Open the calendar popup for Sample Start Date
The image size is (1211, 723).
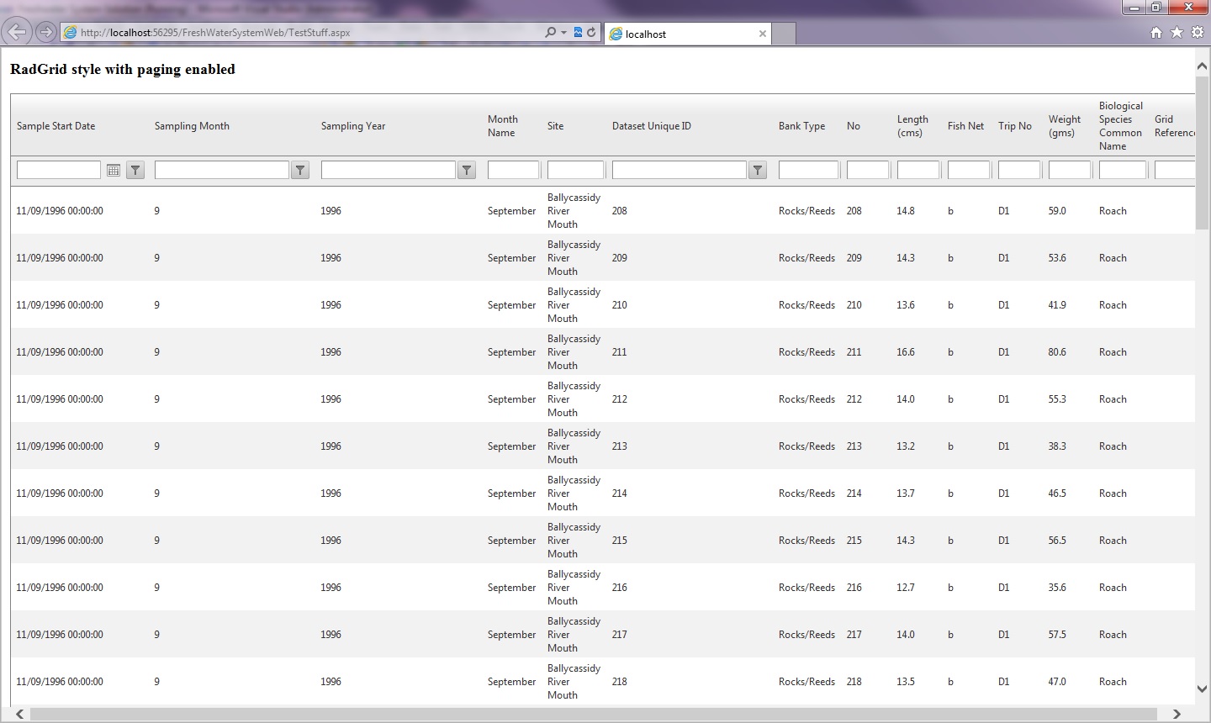point(114,170)
